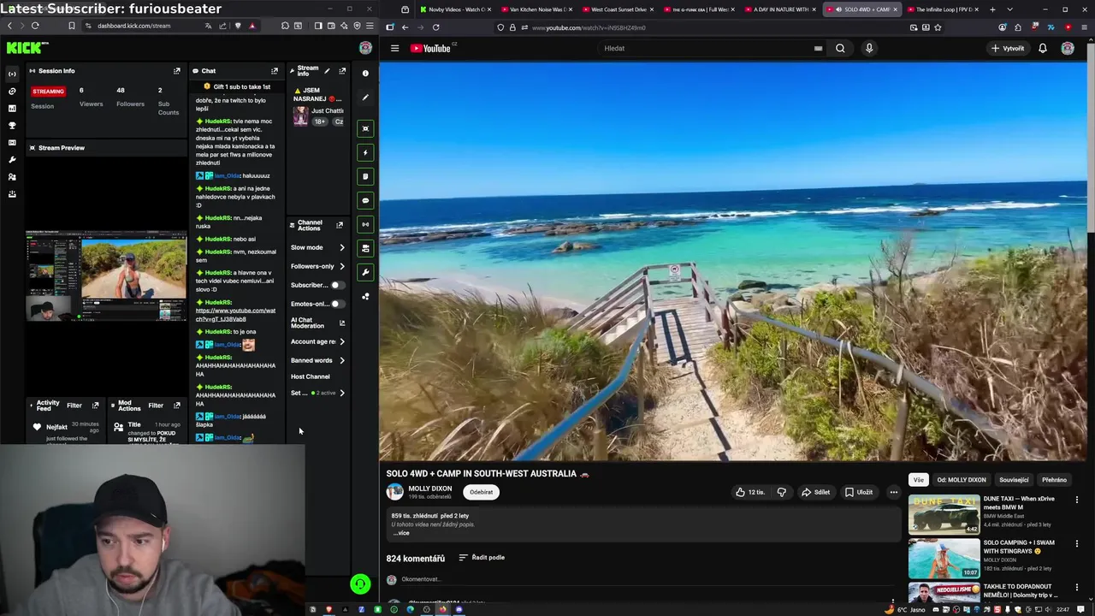Open MOLLY DIXON channel link

430,489
